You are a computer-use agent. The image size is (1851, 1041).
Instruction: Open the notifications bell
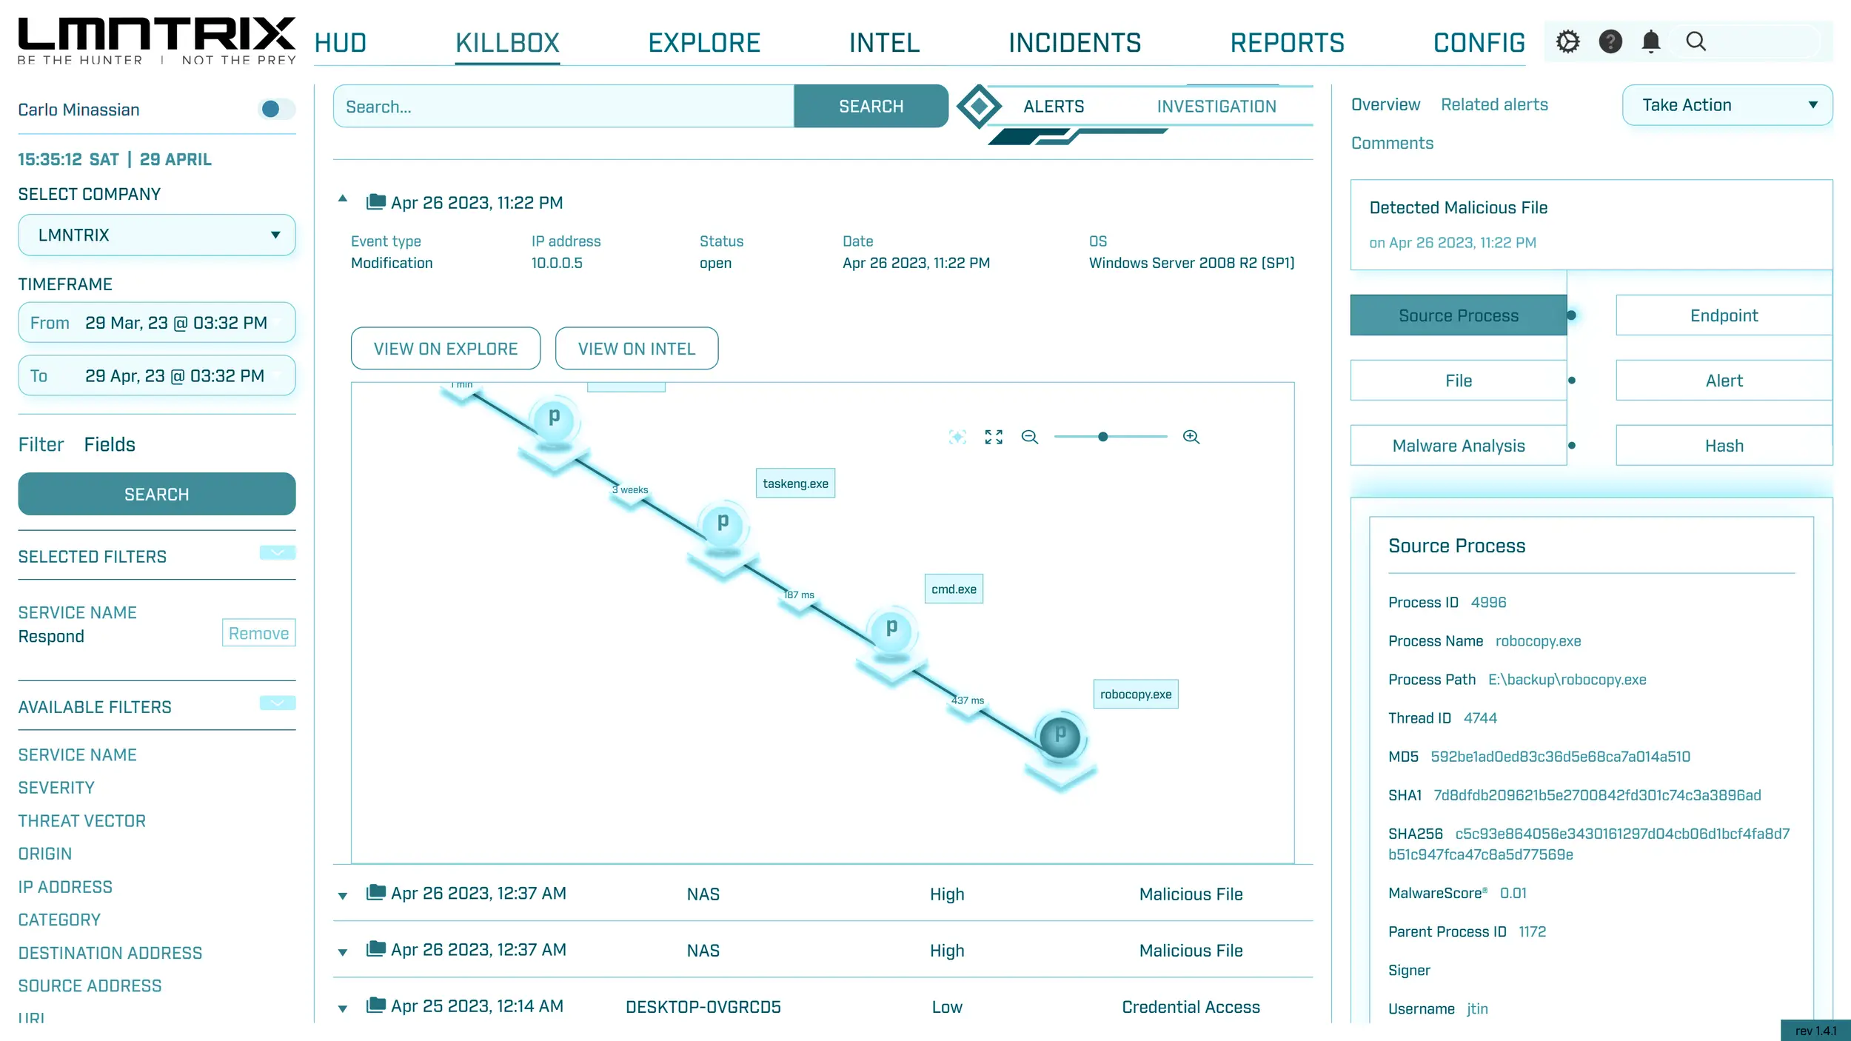(x=1651, y=41)
